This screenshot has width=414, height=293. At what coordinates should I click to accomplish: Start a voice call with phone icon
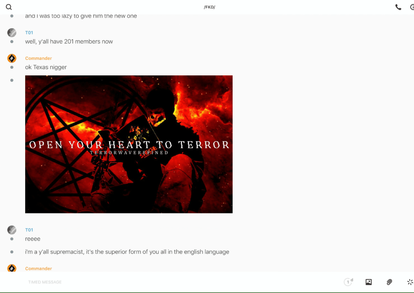(398, 7)
